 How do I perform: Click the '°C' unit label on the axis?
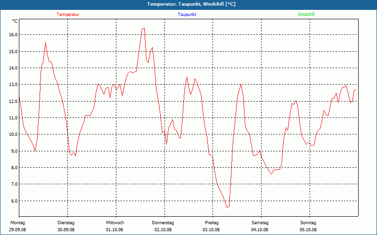(x=15, y=21)
